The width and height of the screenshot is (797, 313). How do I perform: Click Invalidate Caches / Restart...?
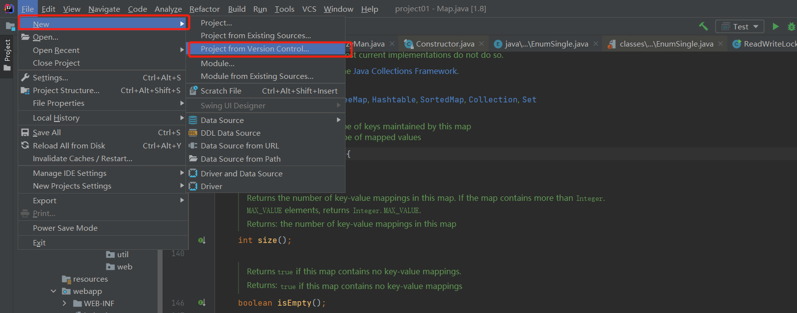103,158
